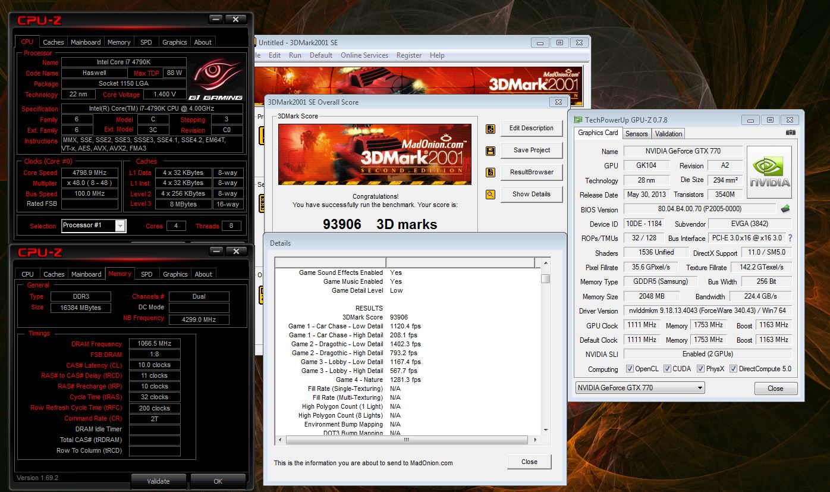The image size is (830, 492).
Task: Click the Details list vertical scrollbar thumb
Action: point(545,278)
